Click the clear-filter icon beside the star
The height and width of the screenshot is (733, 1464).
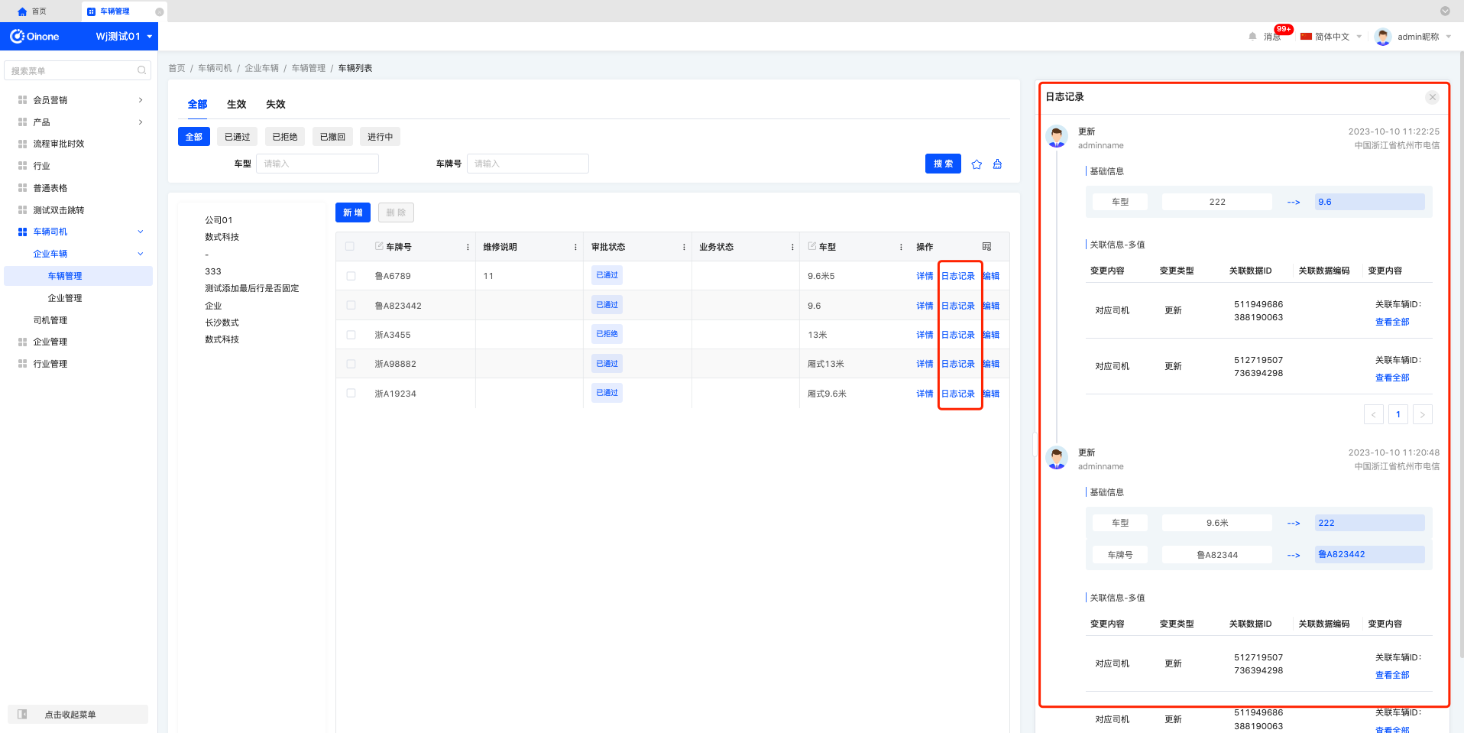(997, 164)
